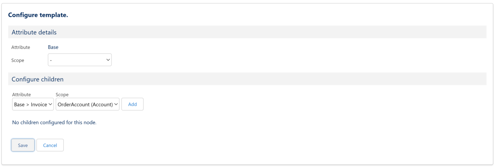Cancel the template configuration
This screenshot has height=167, width=494.
click(x=50, y=145)
